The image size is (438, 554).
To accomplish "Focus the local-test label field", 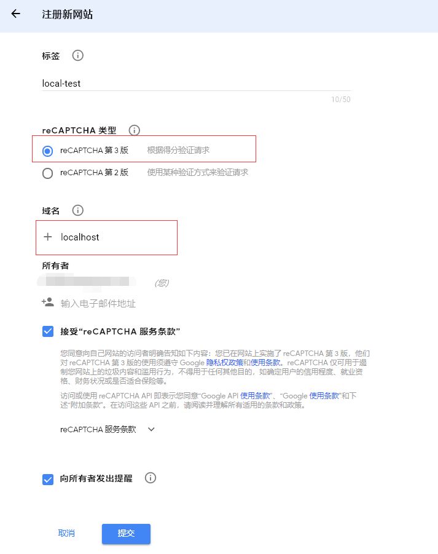I will [196, 84].
